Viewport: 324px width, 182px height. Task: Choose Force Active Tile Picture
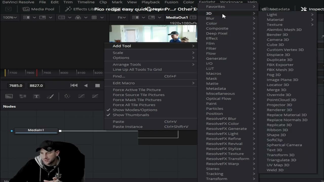coord(151,90)
